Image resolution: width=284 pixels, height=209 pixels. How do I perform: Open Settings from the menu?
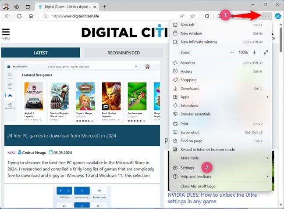pos(220,168)
